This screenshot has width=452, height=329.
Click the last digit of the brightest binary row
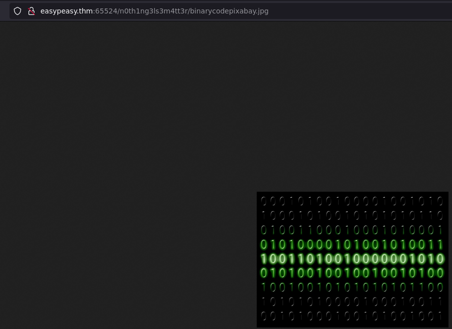tap(440, 259)
